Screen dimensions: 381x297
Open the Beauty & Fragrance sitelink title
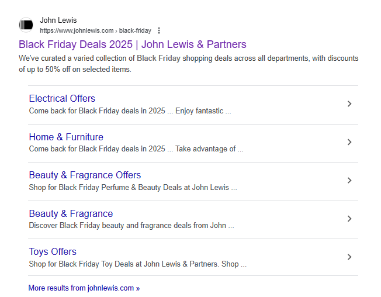(x=71, y=213)
